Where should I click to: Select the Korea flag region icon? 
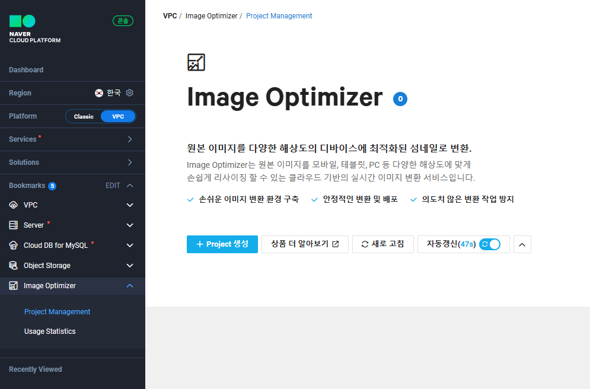click(x=98, y=93)
